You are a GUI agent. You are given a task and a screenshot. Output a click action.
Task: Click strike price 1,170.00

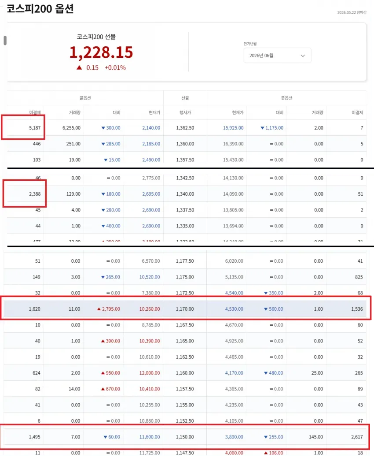[185, 309]
